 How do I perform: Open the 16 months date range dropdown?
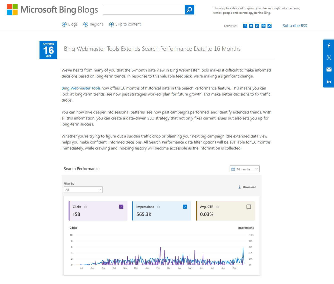coord(245,169)
